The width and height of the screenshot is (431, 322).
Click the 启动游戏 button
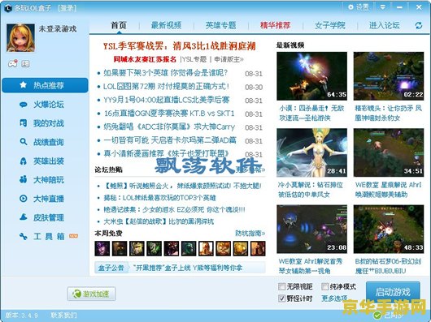(393, 292)
